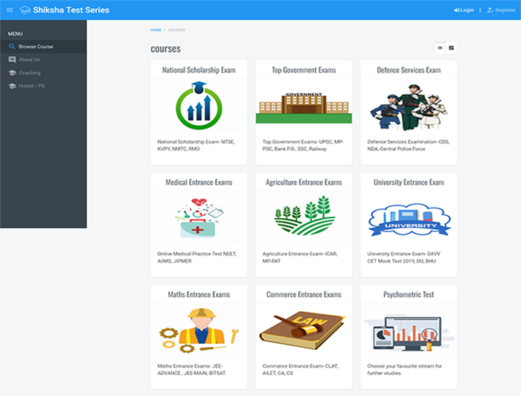Switch to grid view layout
Image resolution: width=521 pixels, height=396 pixels.
pos(451,48)
